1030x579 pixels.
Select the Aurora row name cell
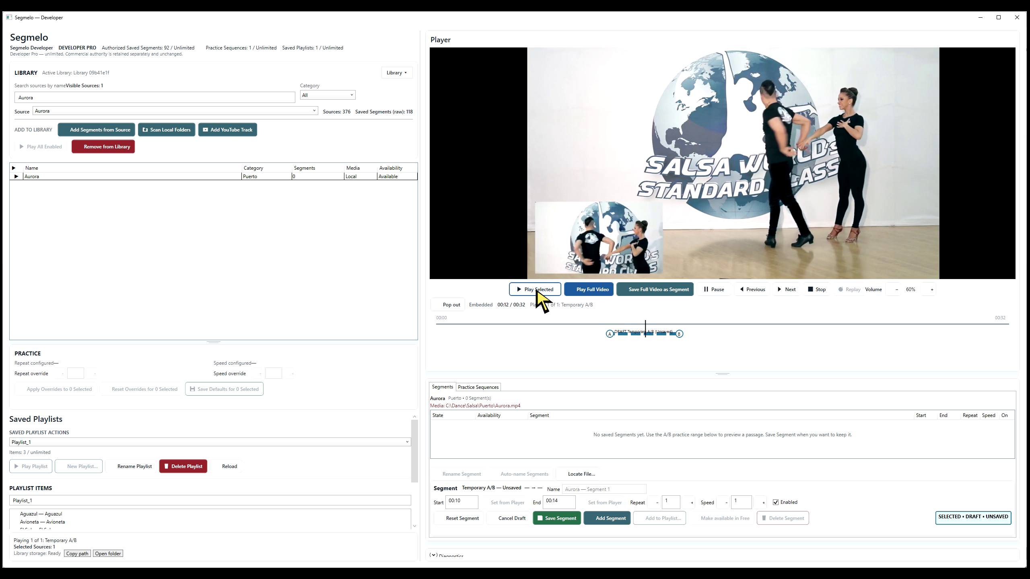(132, 177)
